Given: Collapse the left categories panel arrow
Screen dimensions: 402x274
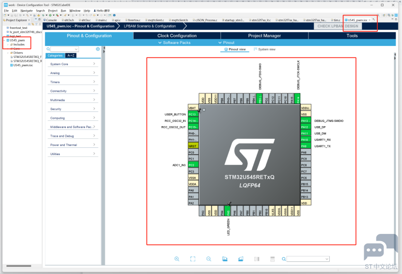Looking at the screenshot, I should pyautogui.click(x=104, y=48).
